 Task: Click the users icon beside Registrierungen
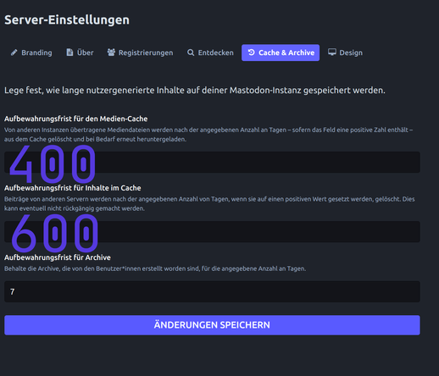tap(111, 53)
